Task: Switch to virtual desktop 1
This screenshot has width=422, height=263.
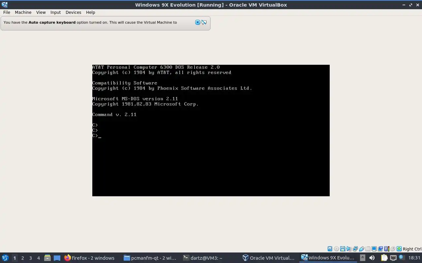Action: [x=15, y=258]
